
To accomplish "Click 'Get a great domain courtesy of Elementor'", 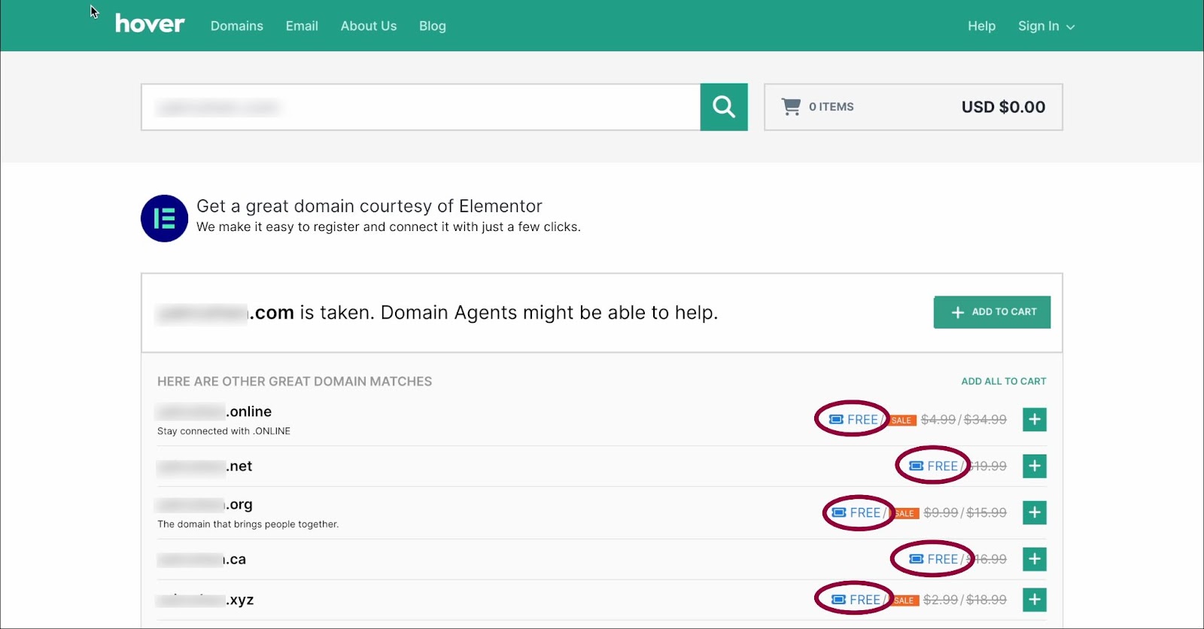I will (369, 206).
